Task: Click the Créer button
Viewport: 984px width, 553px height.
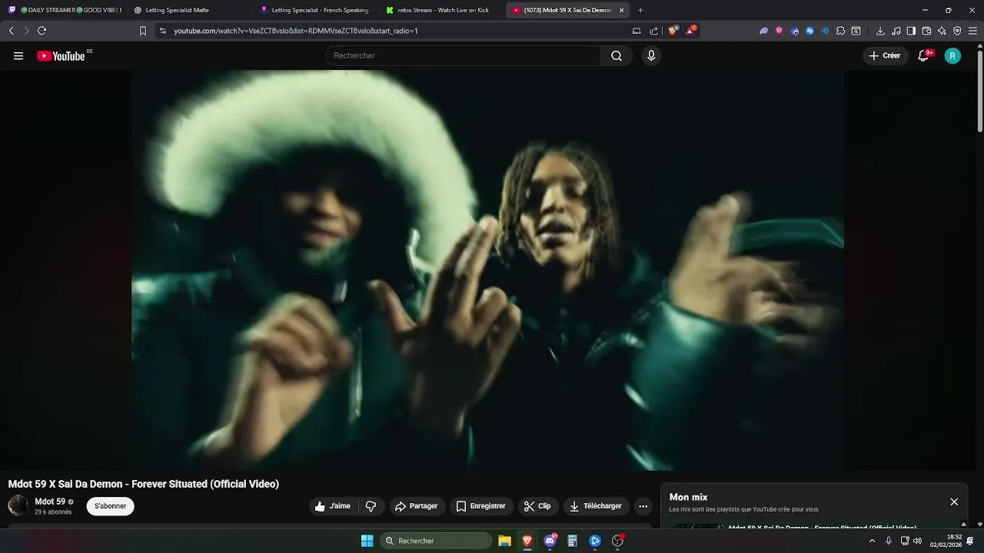Action: [x=884, y=55]
